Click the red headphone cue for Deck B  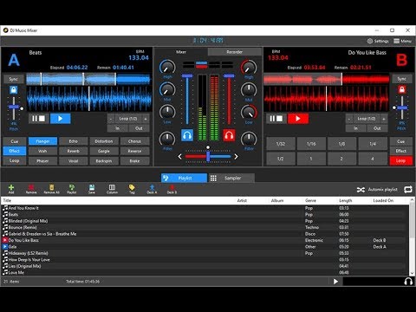[229, 135]
